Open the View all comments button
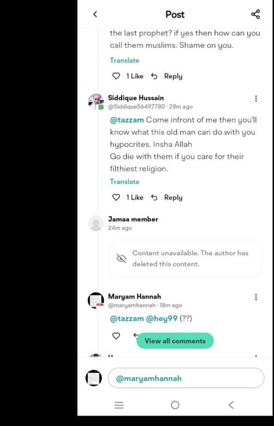The height and width of the screenshot is (426, 274). tap(175, 340)
